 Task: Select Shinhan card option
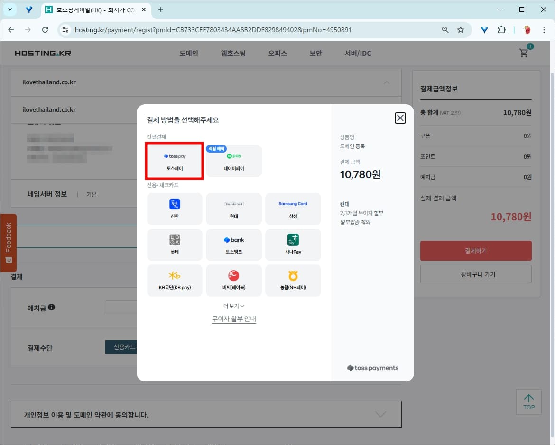click(175, 209)
